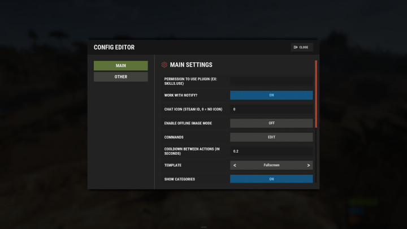Close the Config Editor window

pos(302,47)
